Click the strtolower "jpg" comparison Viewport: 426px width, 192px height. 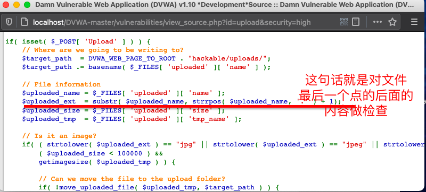(x=122, y=144)
